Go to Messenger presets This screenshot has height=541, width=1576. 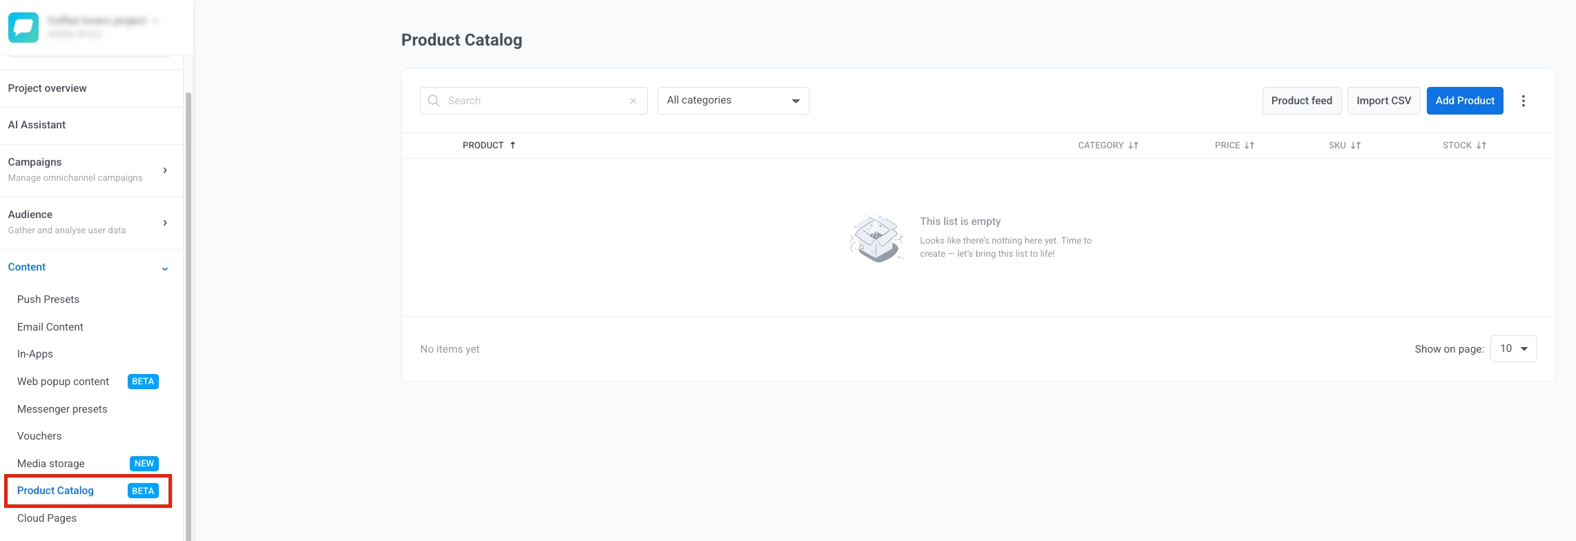[62, 409]
